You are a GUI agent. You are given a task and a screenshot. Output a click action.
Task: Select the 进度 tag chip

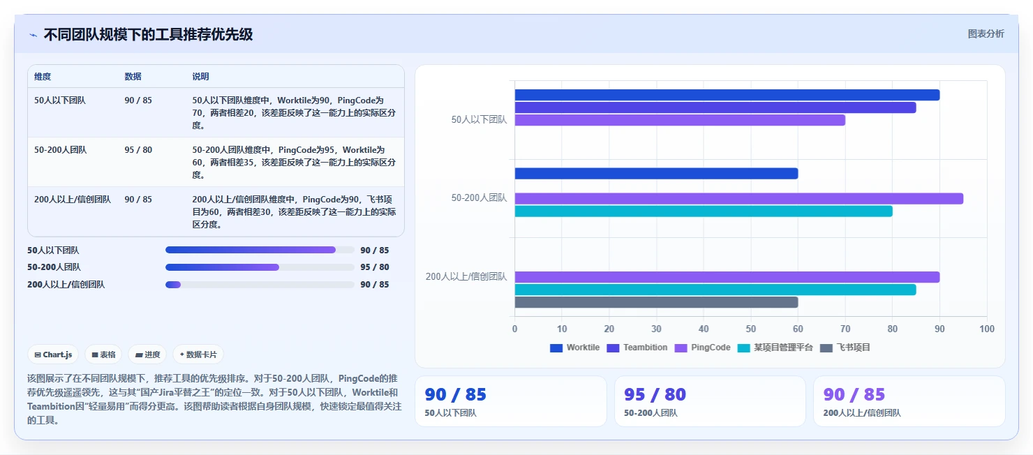(x=147, y=355)
